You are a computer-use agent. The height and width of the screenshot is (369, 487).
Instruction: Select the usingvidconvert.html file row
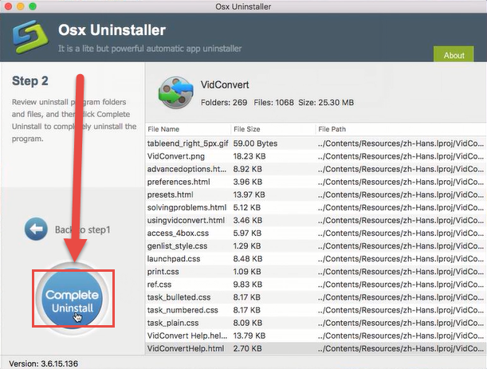click(315, 220)
